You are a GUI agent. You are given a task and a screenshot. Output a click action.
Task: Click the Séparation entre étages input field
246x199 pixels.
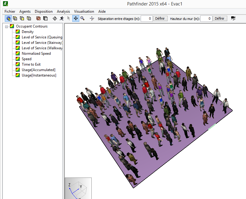pyautogui.click(x=147, y=18)
